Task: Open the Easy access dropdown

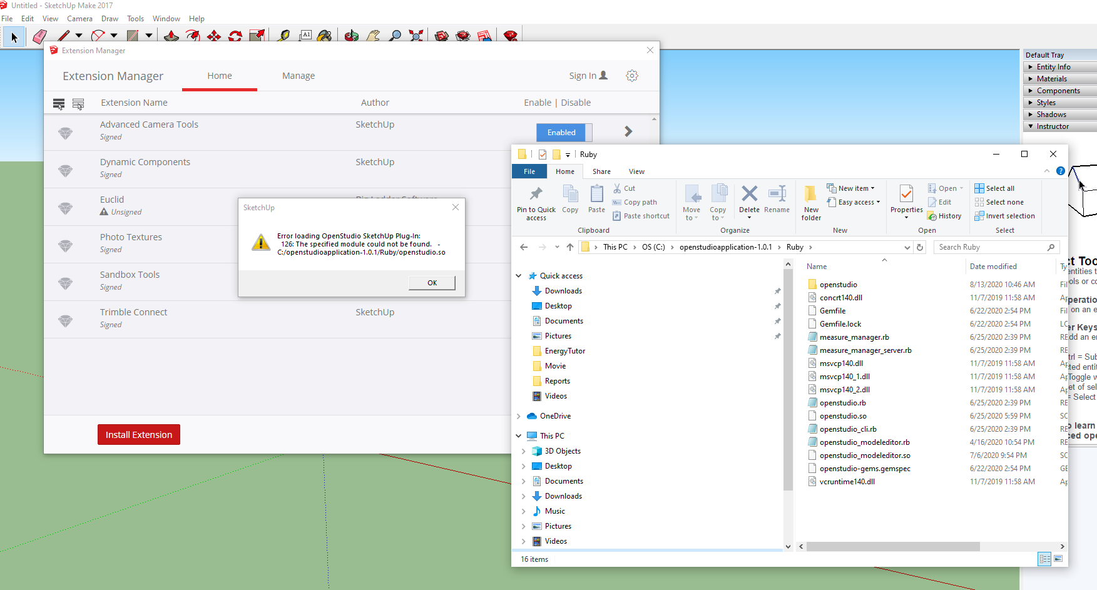Action: click(853, 202)
